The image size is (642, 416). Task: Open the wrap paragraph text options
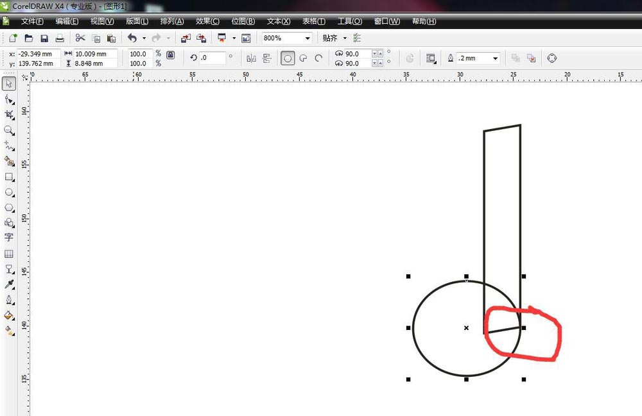click(x=431, y=58)
